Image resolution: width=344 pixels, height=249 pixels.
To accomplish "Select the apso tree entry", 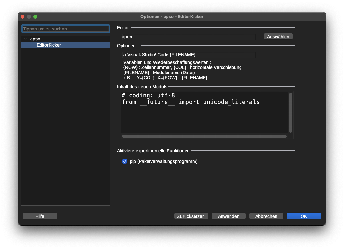I will click(35, 39).
